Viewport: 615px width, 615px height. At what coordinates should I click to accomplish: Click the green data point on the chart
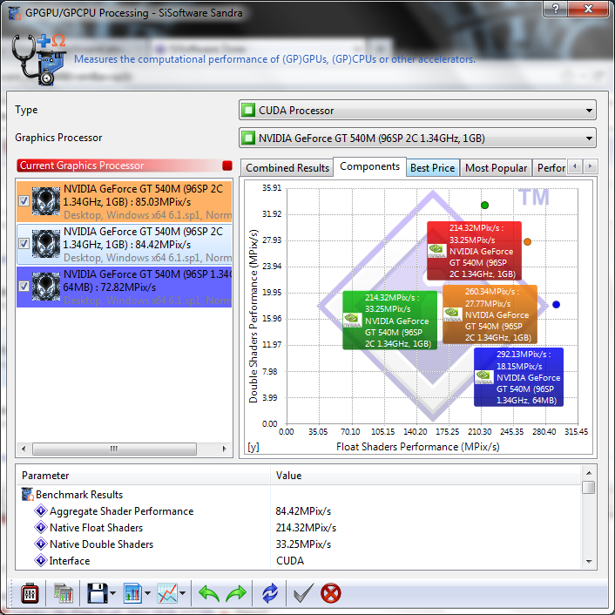(x=485, y=205)
